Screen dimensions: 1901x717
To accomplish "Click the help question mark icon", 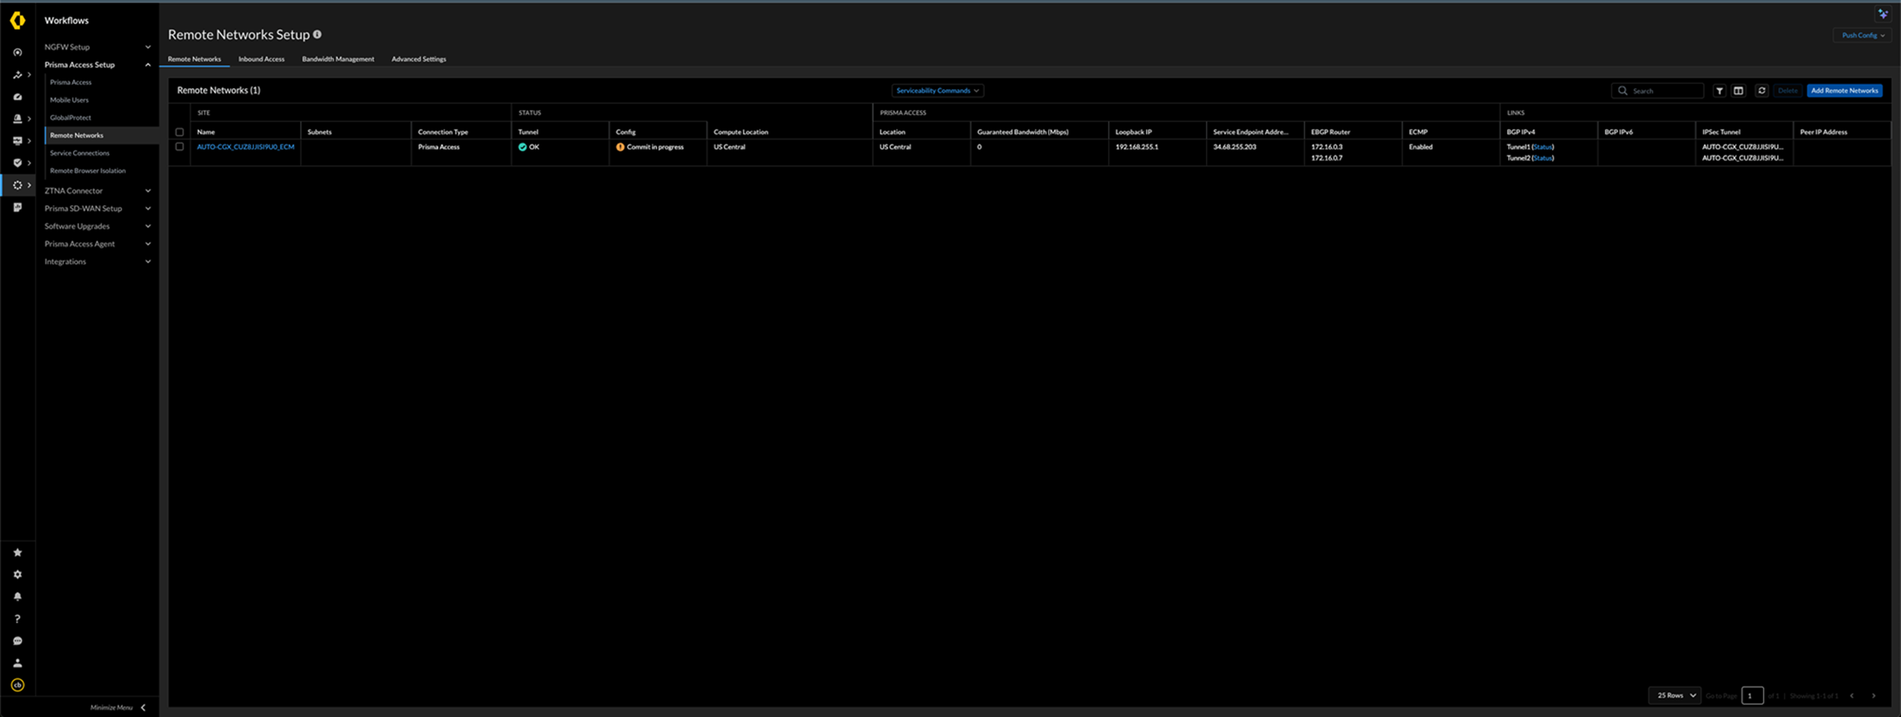I will click(18, 619).
